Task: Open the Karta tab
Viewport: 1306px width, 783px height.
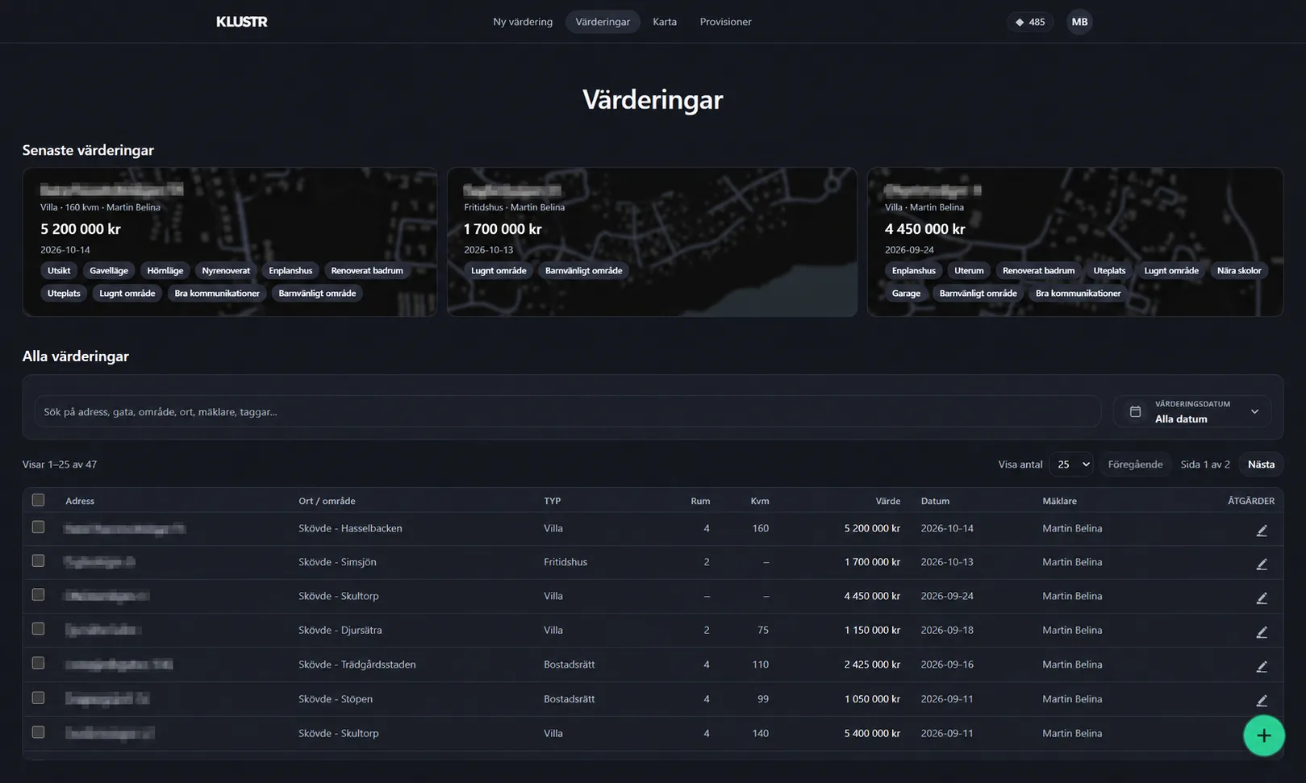Action: [665, 22]
